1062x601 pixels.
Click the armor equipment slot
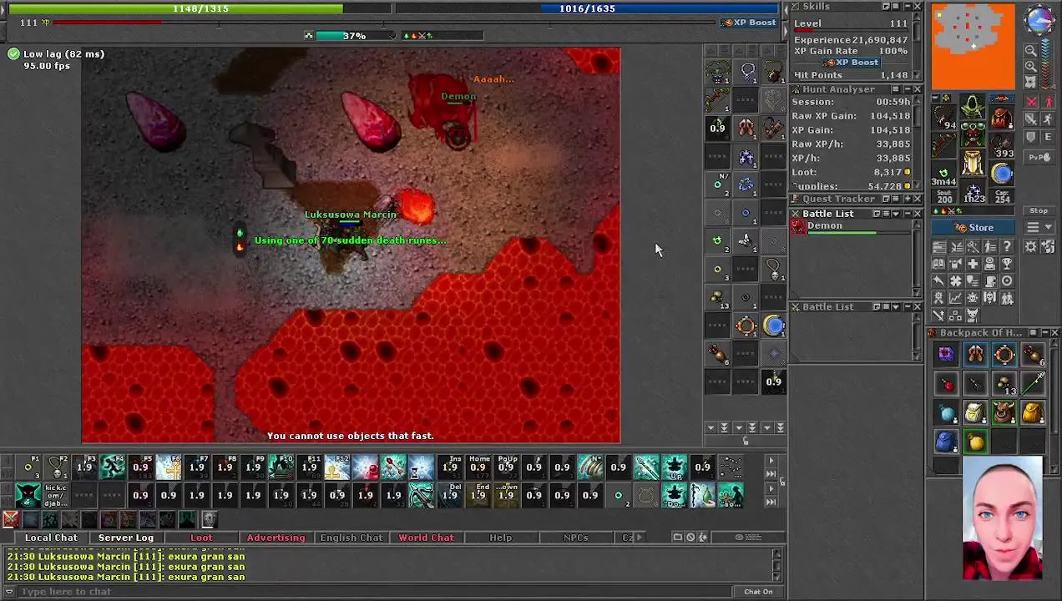(x=973, y=134)
